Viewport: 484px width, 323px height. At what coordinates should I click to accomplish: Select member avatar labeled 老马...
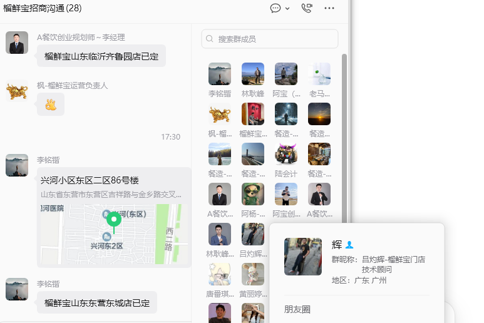coord(319,74)
